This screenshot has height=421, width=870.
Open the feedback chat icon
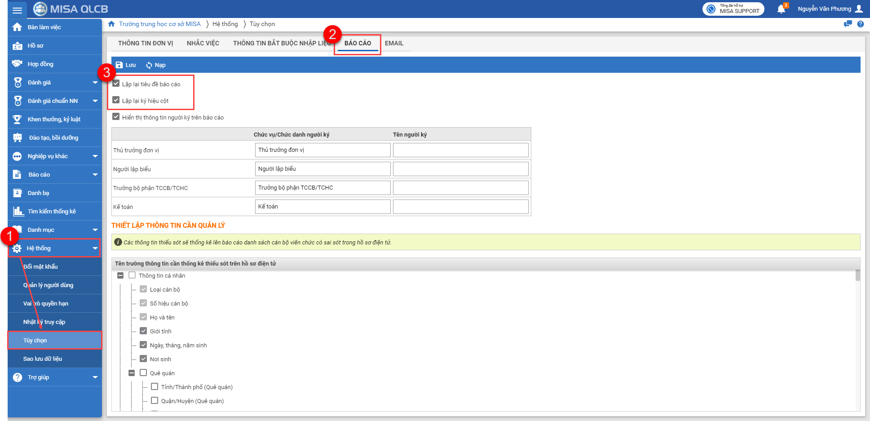[848, 24]
